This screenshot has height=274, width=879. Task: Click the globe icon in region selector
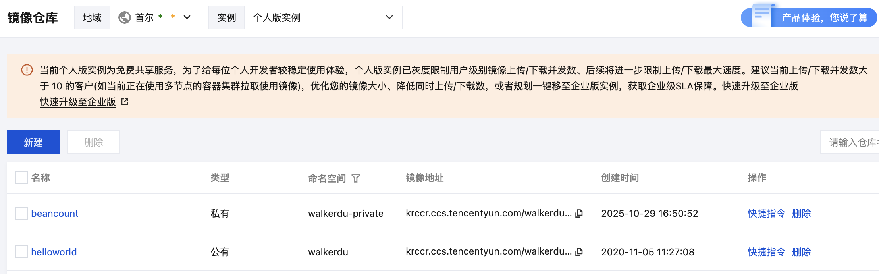tap(125, 17)
